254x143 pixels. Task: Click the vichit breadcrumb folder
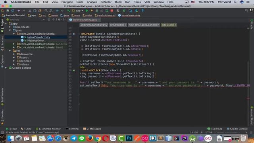click(87, 15)
